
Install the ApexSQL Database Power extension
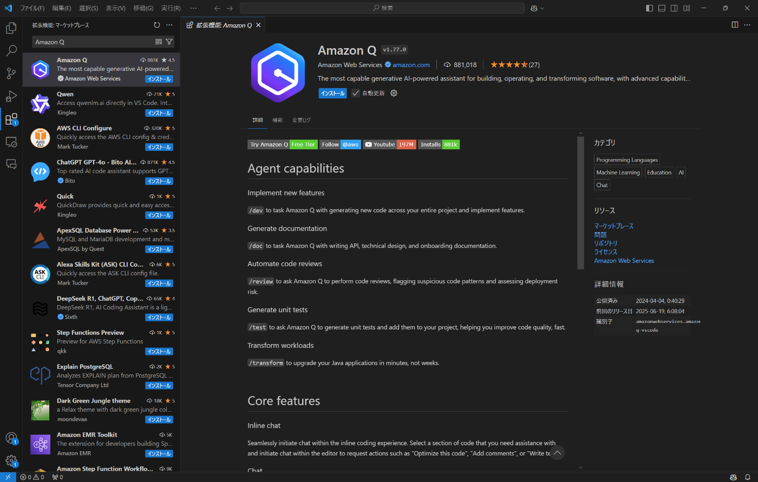tap(159, 249)
